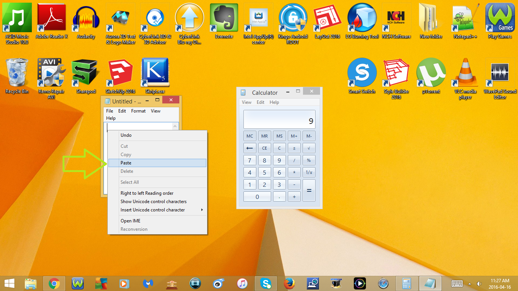Open Kingo Android ROOT

[293, 17]
